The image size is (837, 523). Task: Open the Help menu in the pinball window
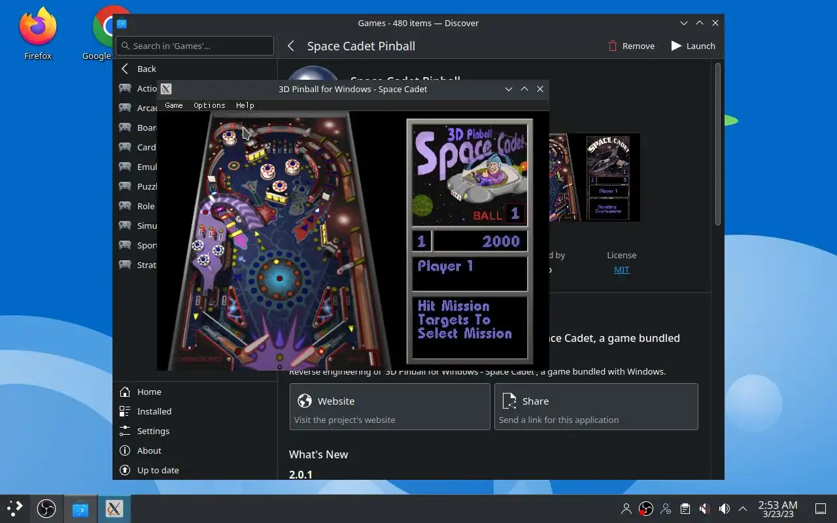(x=245, y=105)
